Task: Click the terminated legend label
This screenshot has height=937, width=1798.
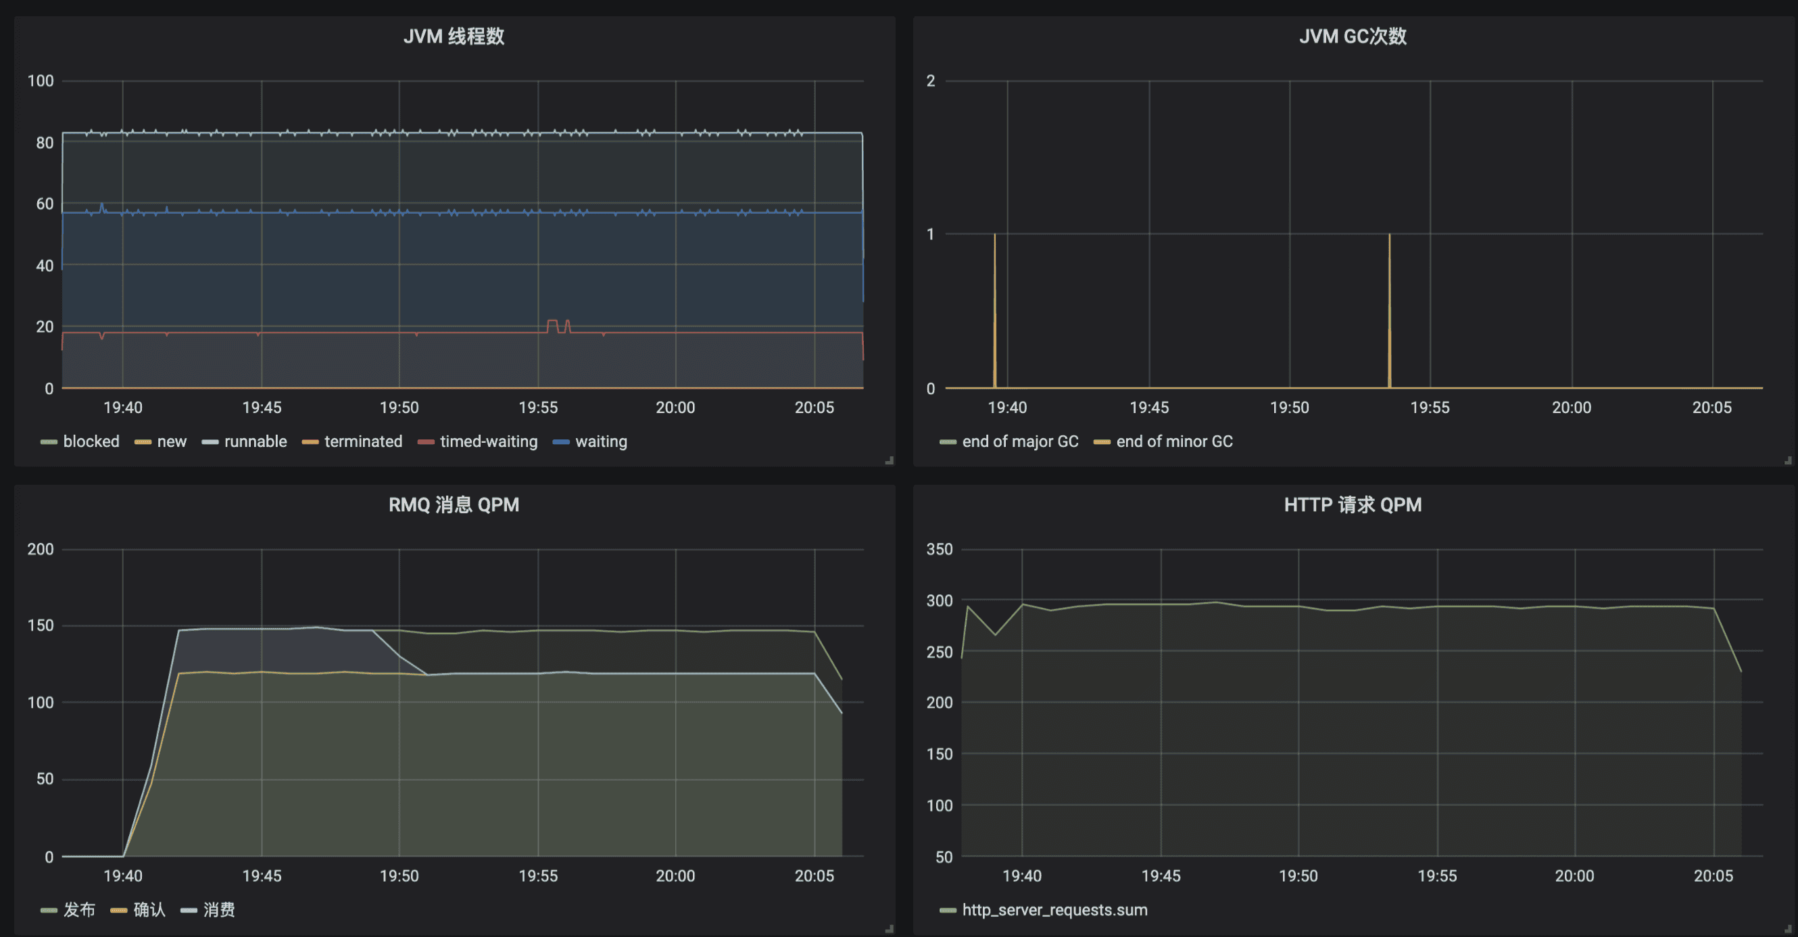Action: [x=362, y=441]
